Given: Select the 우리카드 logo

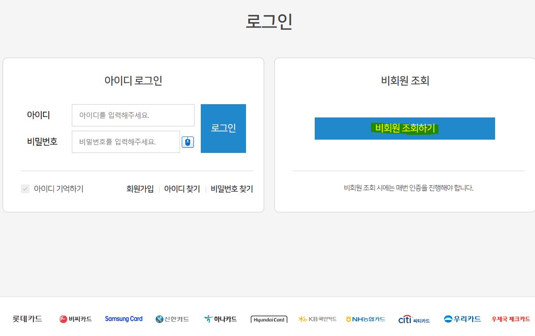Looking at the screenshot, I should [462, 319].
